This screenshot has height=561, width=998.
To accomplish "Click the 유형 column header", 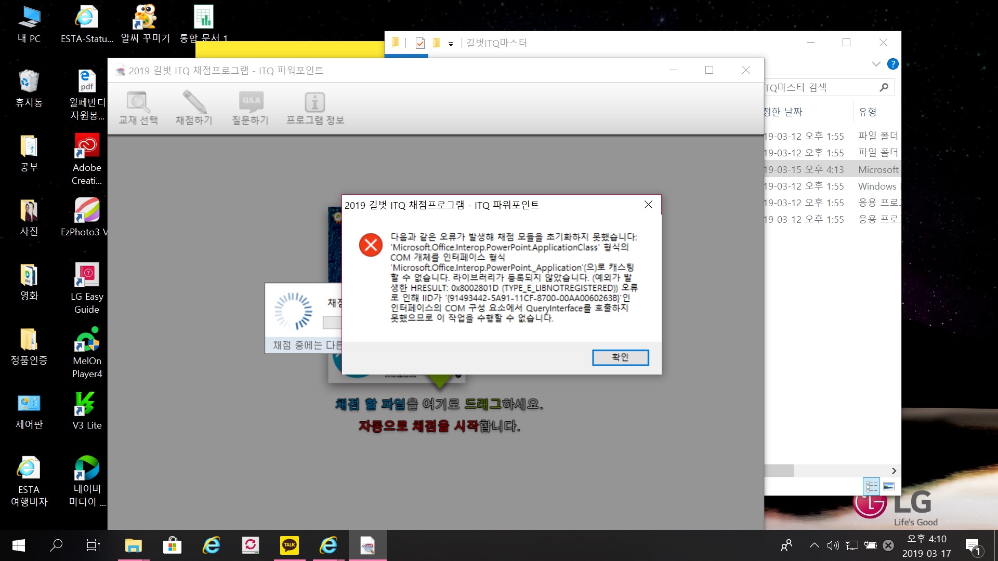I will tap(868, 112).
